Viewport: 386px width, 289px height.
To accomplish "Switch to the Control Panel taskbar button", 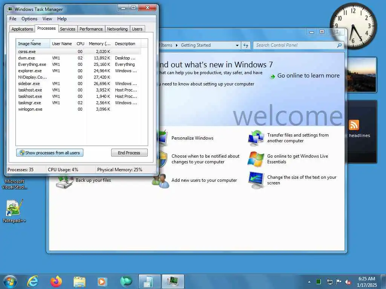I will pos(149,282).
